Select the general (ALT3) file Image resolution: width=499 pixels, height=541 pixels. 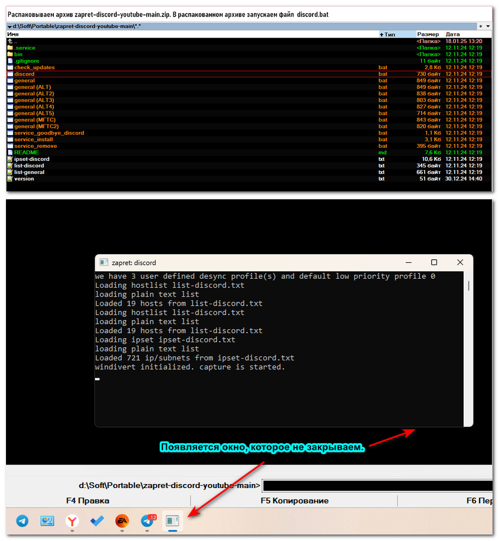pyautogui.click(x=249, y=100)
